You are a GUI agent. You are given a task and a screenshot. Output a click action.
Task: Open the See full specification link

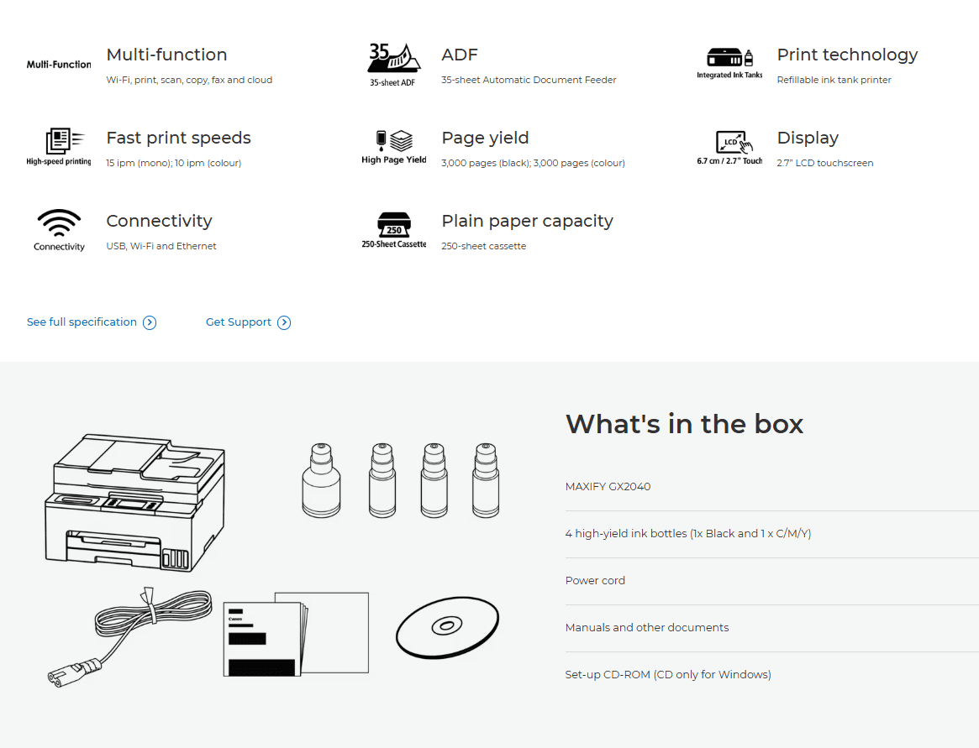tap(82, 322)
